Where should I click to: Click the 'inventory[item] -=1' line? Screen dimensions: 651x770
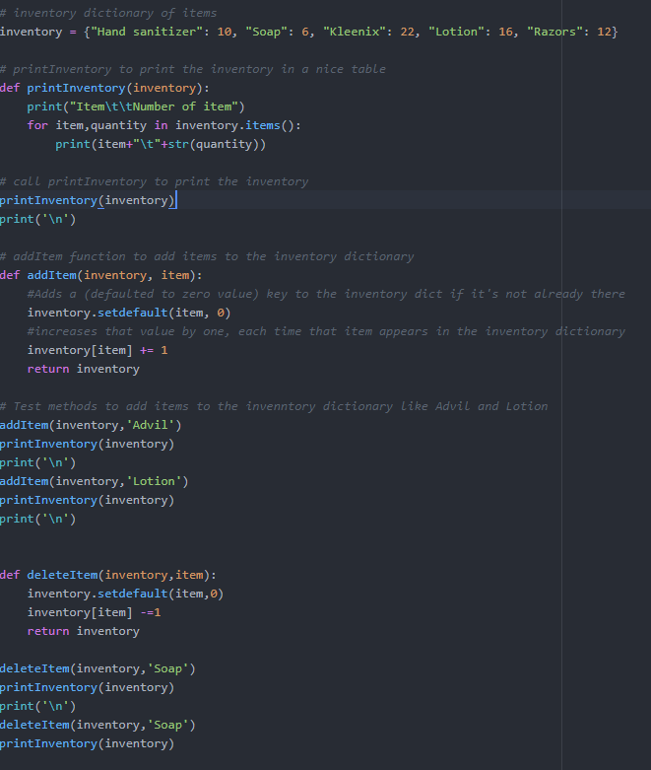click(95, 612)
